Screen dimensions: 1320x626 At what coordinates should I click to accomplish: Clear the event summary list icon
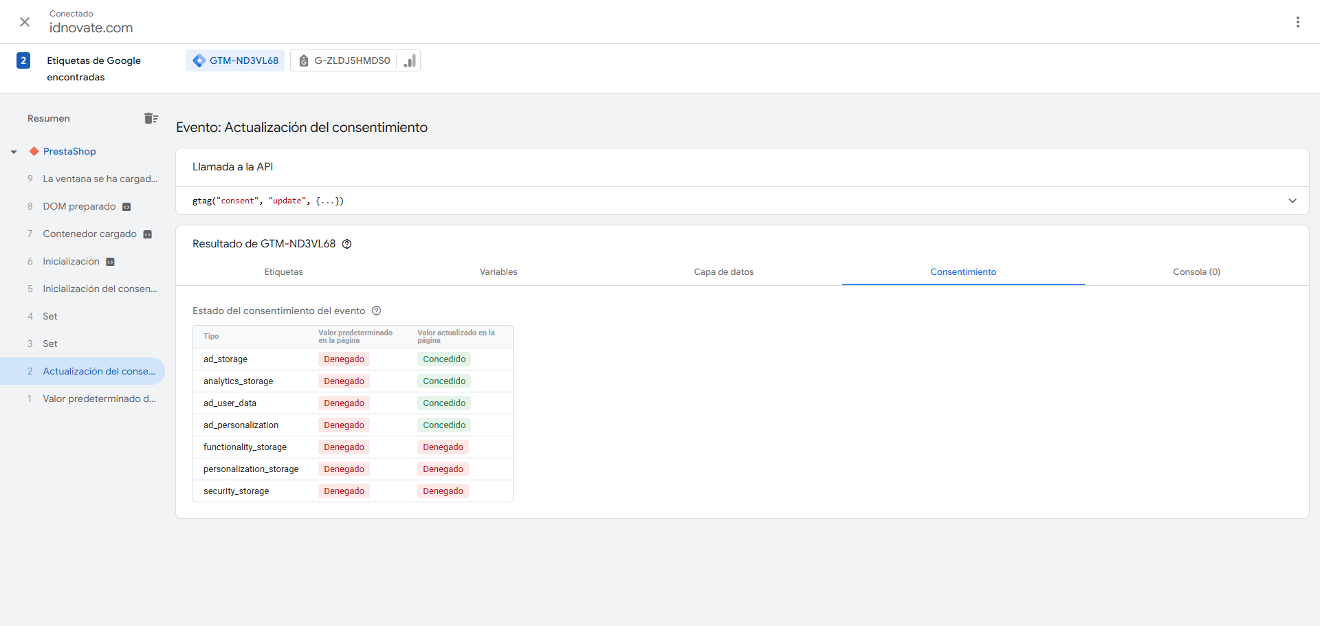point(151,118)
